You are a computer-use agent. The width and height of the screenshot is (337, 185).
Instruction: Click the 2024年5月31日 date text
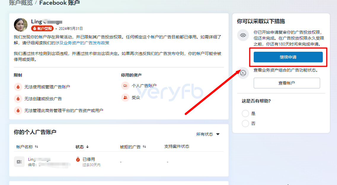(71, 28)
